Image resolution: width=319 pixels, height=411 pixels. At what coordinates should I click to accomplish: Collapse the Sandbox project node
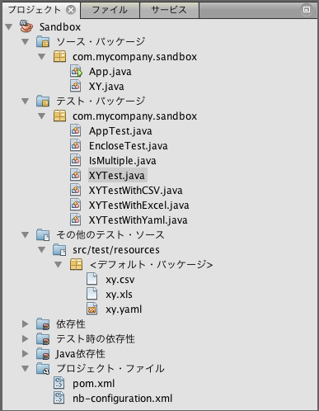pyautogui.click(x=9, y=26)
